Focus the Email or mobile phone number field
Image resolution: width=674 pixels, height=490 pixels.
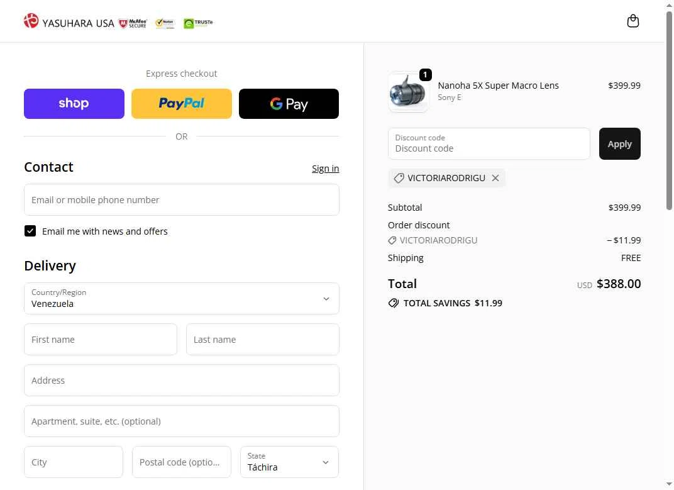pyautogui.click(x=182, y=200)
